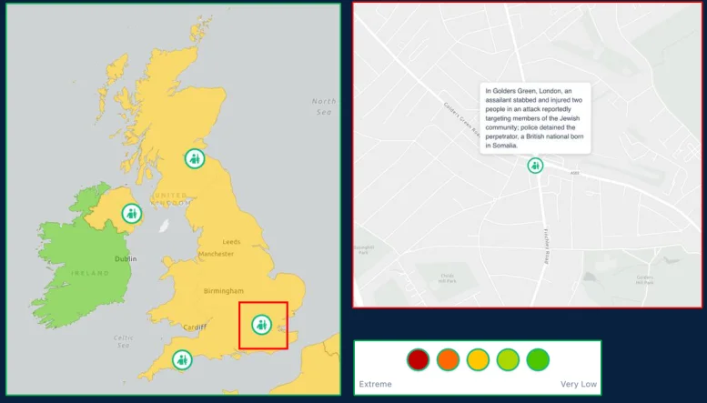
Task: Click the incident marker near London
Action: [261, 324]
